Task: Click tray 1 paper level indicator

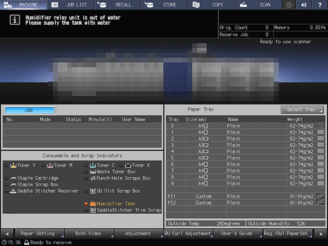Action: coord(320,132)
